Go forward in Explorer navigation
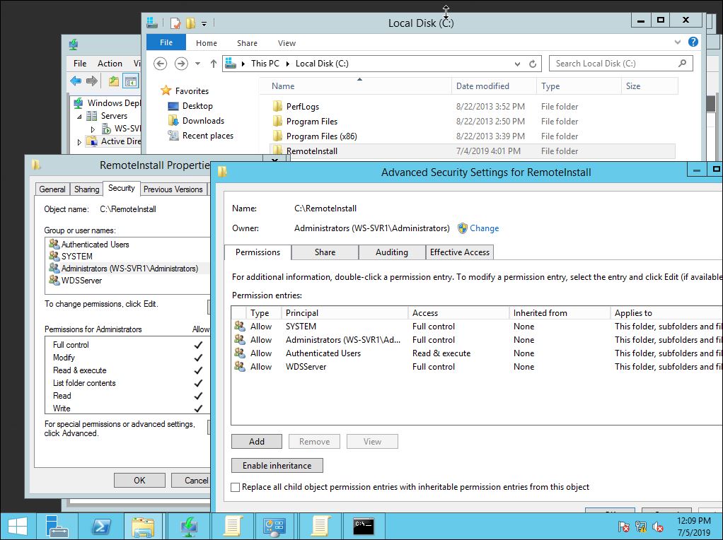The height and width of the screenshot is (540, 723). tap(181, 64)
